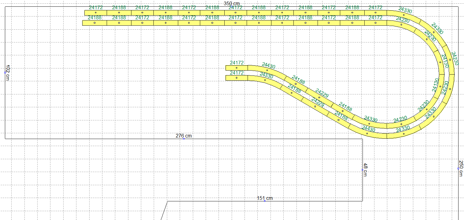Select the lower 24229 diagonal track
The width and height of the screenshot is (464, 220).
click(x=315, y=106)
